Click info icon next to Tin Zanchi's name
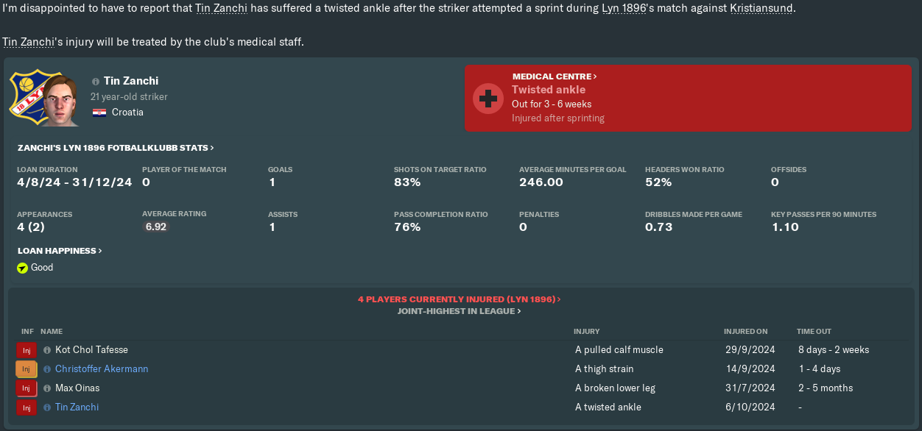This screenshot has width=922, height=431. (x=96, y=82)
